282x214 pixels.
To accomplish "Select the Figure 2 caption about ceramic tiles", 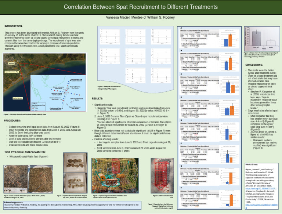I will (25, 196).
